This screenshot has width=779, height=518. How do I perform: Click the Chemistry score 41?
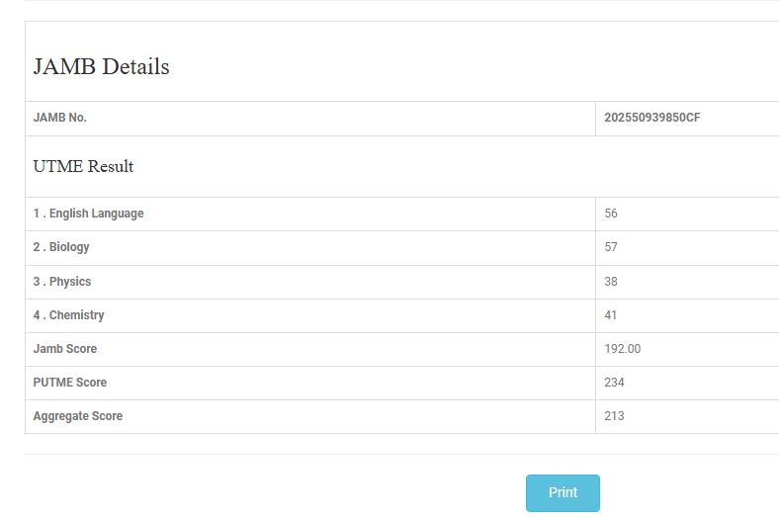[x=611, y=315]
